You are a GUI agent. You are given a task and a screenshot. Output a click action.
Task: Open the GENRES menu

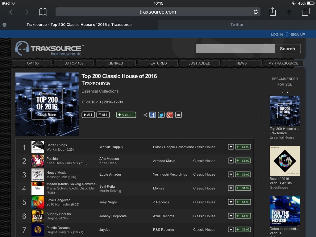pyautogui.click(x=116, y=63)
